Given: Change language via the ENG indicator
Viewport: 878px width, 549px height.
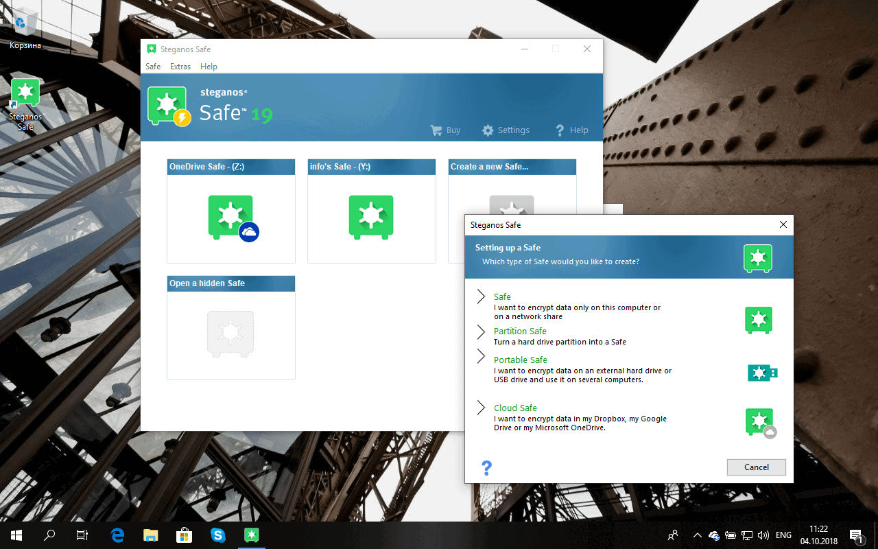Looking at the screenshot, I should click(783, 535).
